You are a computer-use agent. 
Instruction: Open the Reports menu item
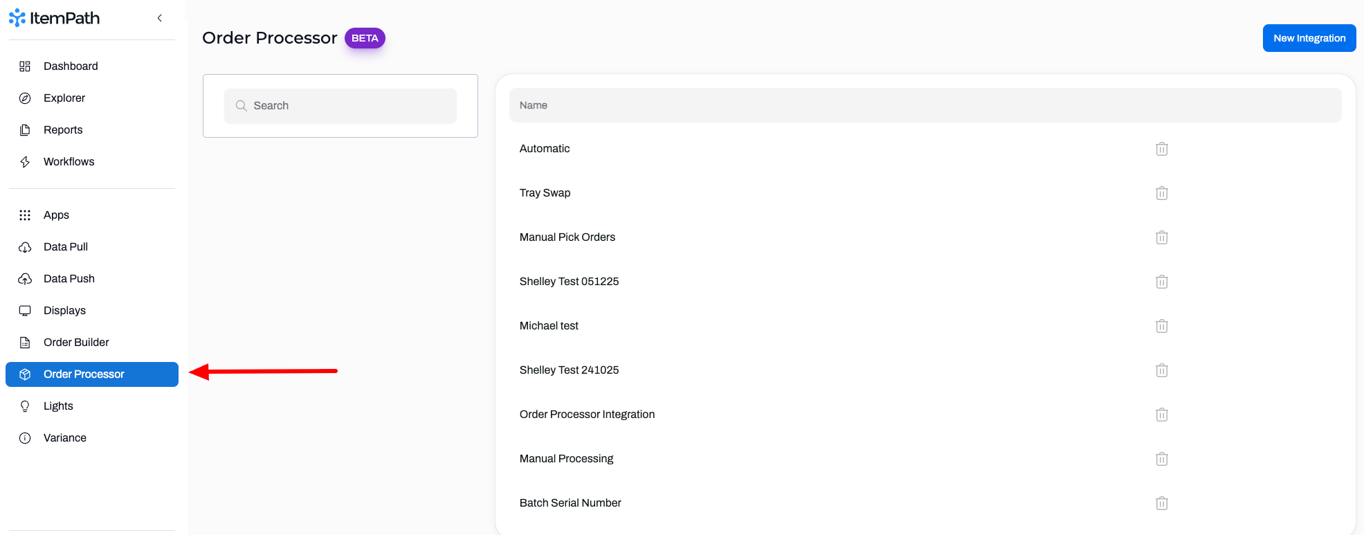(92, 130)
